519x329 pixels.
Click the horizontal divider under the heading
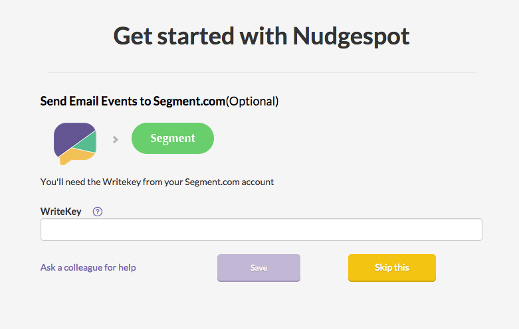(261, 72)
